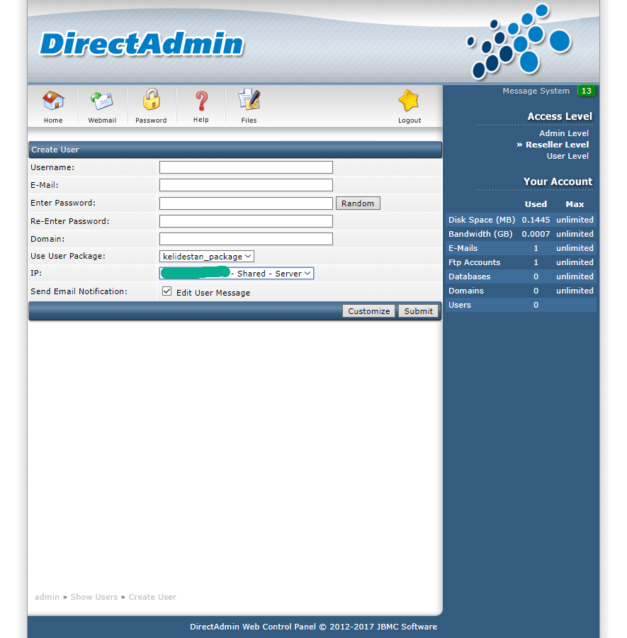Open the Use User Package dropdown

click(x=207, y=257)
